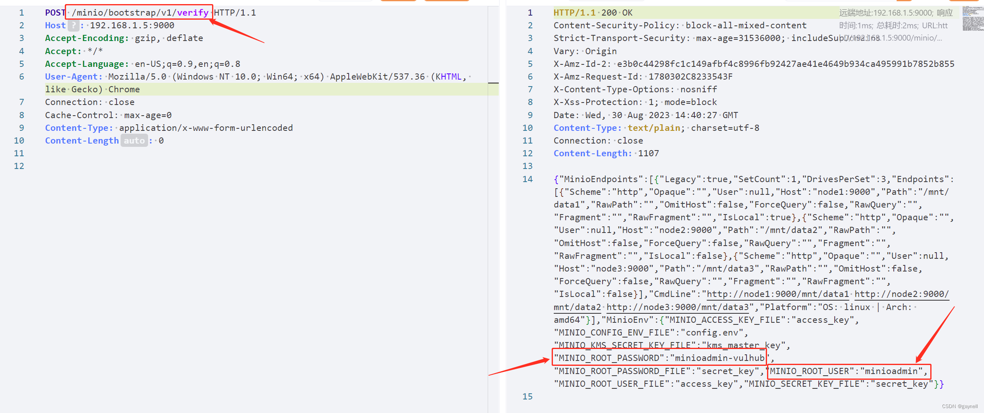Click the Content-Length auto badge

point(134,141)
